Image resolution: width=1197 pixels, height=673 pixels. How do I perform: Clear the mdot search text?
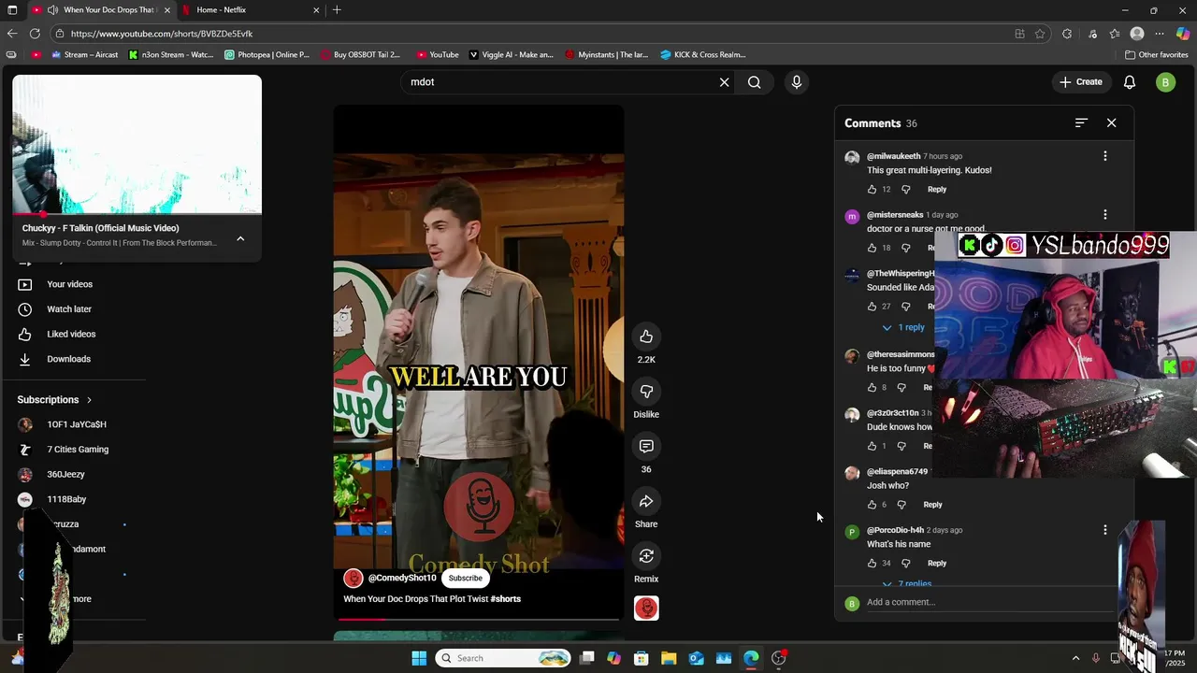(x=724, y=82)
